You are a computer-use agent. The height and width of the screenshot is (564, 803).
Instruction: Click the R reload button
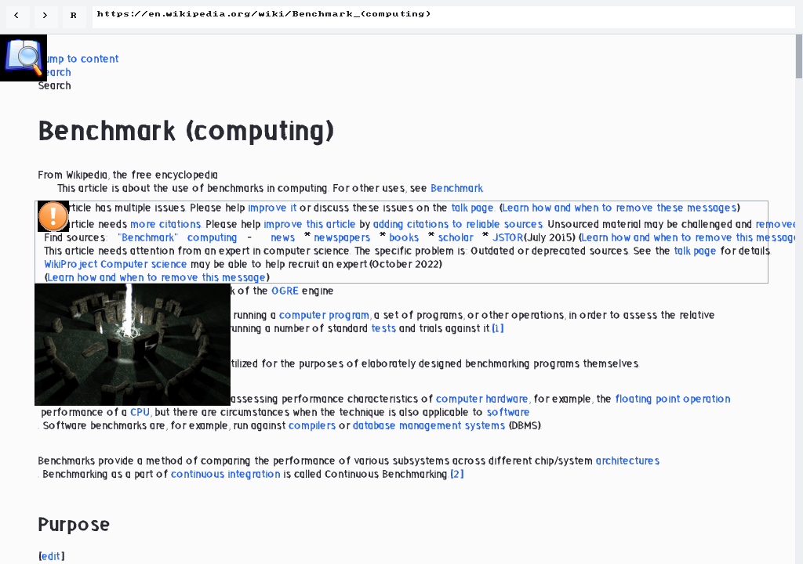[73, 16]
